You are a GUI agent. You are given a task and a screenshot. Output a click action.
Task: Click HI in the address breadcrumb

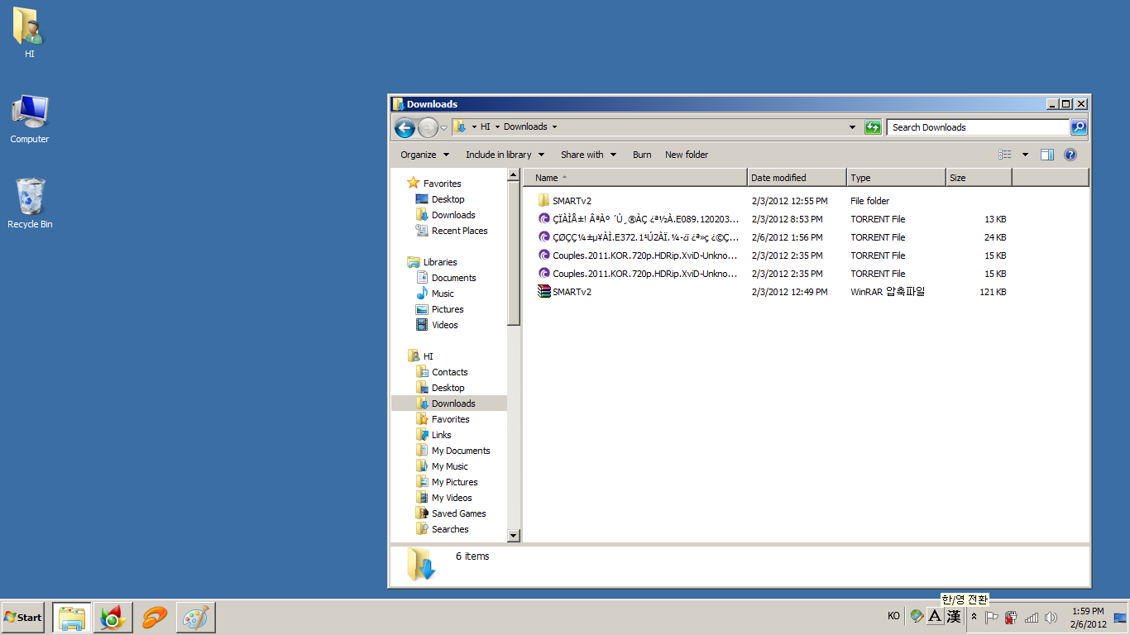pos(486,127)
